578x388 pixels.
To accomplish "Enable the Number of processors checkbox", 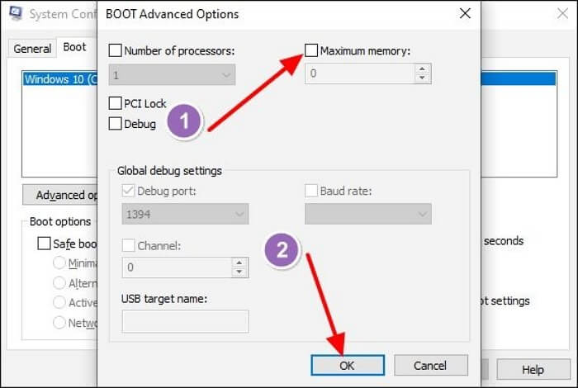I will click(116, 50).
